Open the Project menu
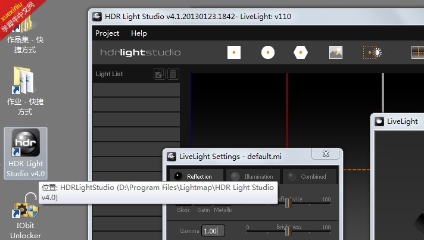424x240 pixels. (107, 33)
